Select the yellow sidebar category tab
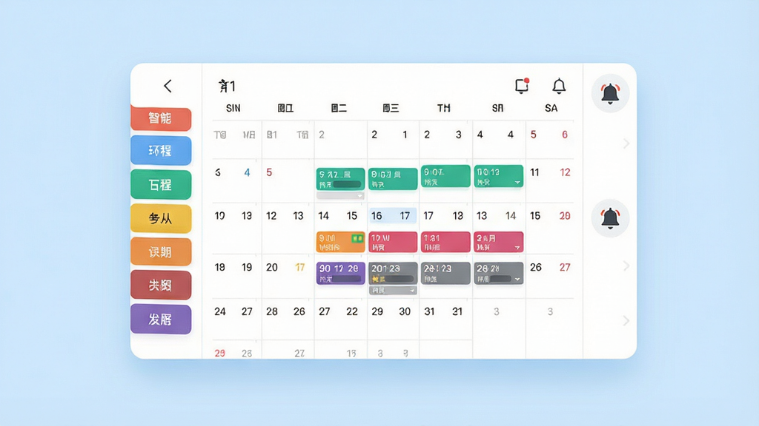Viewport: 759px width, 426px height. (x=161, y=218)
